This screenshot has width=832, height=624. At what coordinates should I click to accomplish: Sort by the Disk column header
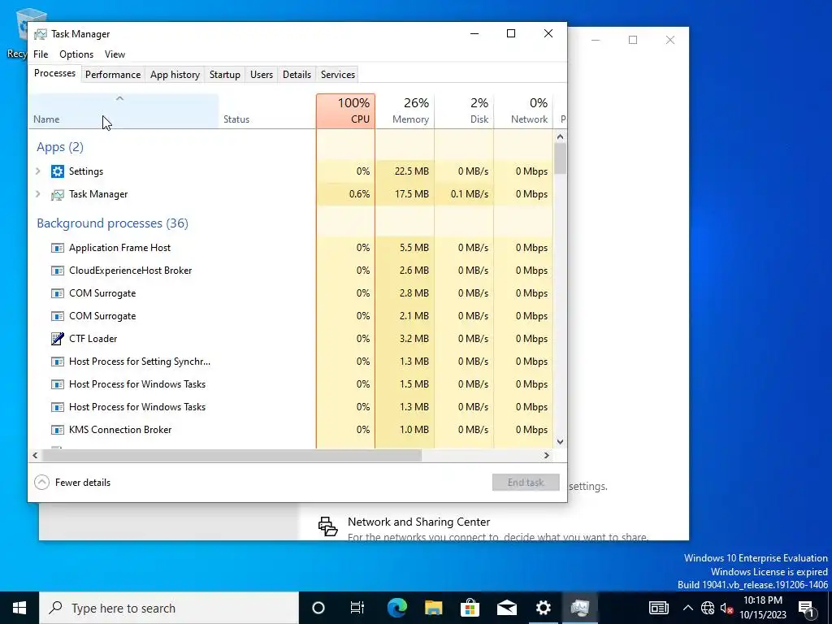pos(464,110)
